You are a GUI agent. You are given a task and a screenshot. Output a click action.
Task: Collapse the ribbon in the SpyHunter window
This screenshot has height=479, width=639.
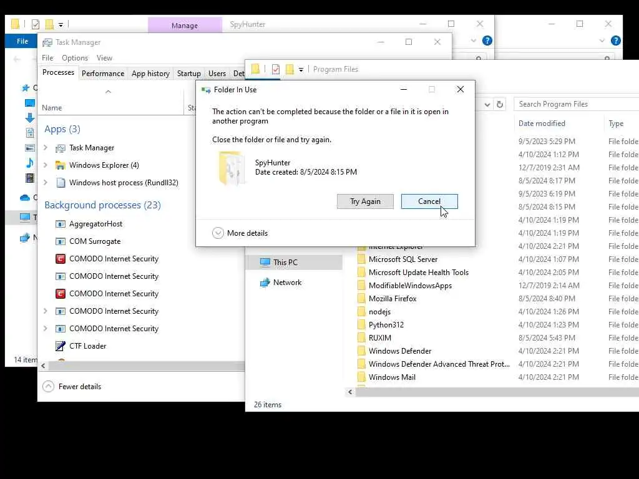point(473,41)
